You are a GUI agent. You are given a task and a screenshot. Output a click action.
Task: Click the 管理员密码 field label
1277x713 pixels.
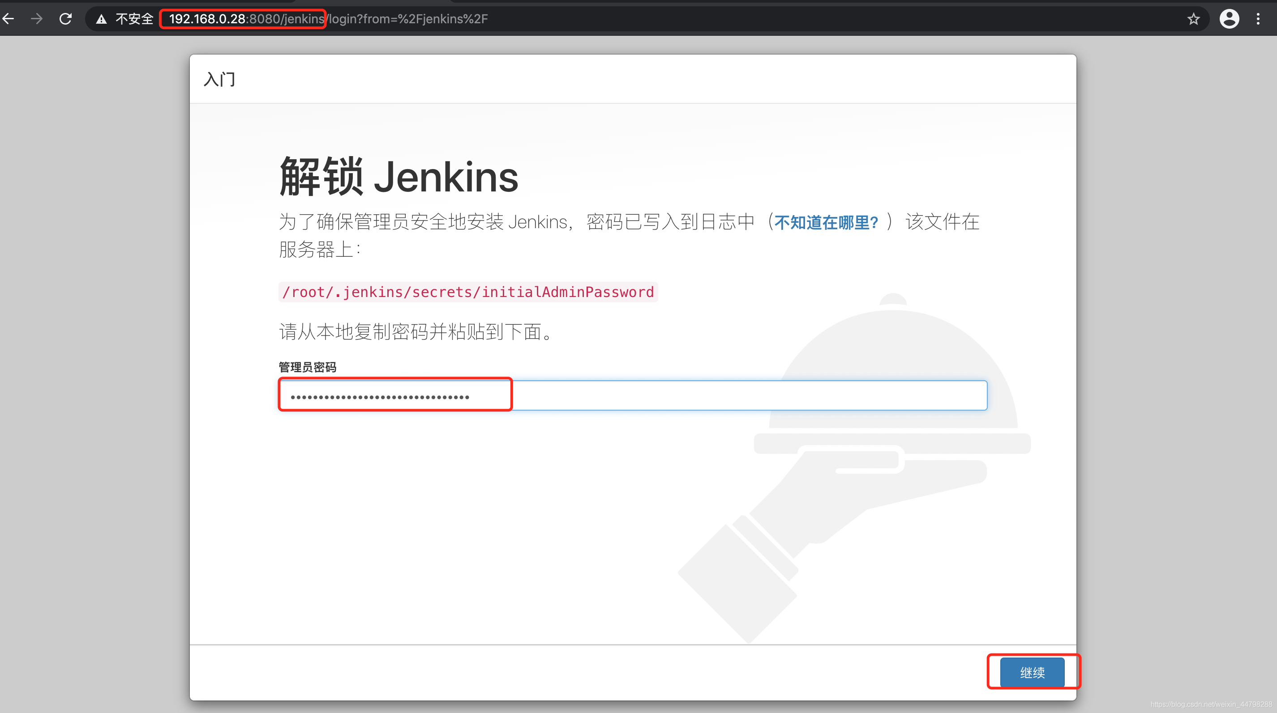click(307, 367)
